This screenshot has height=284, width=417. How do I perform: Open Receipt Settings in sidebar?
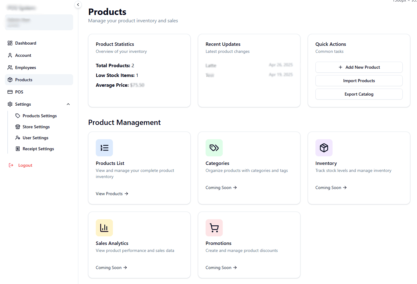tap(38, 149)
